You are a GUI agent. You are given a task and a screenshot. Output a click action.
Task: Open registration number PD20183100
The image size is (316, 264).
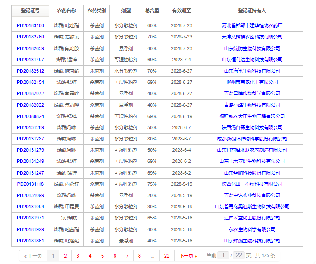click(x=30, y=26)
